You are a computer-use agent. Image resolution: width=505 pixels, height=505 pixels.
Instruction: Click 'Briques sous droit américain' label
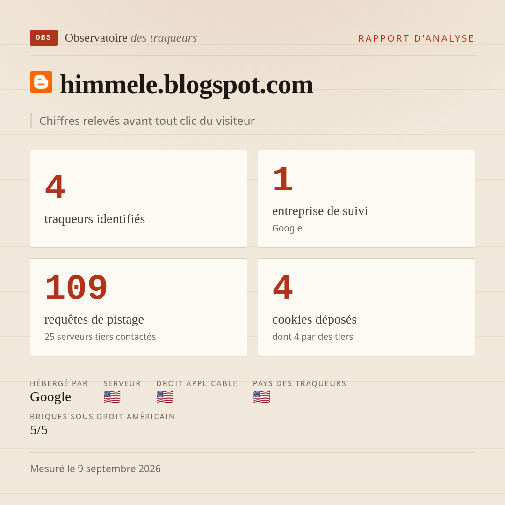(x=102, y=417)
